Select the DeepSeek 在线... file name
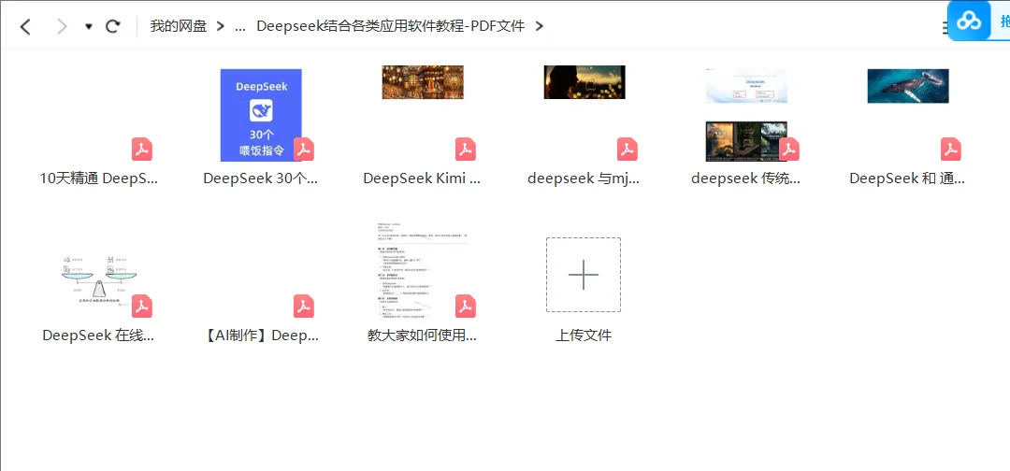Viewport: 1010px width, 471px height. tap(98, 335)
